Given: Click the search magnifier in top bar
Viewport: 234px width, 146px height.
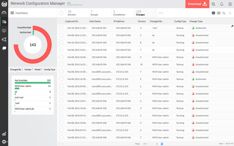Looking at the screenshot, I should click(x=213, y=4).
